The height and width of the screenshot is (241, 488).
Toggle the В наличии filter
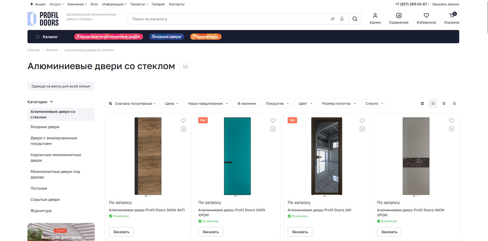[x=247, y=103]
